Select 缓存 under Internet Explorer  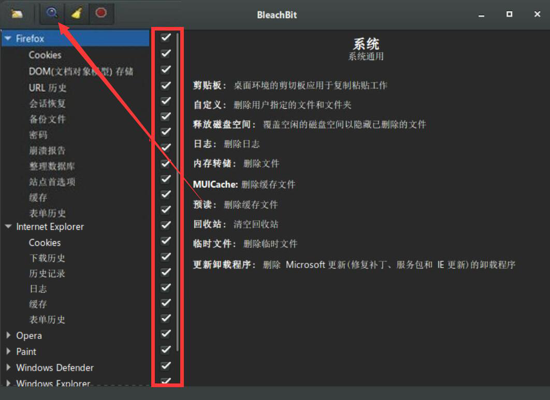(38, 304)
